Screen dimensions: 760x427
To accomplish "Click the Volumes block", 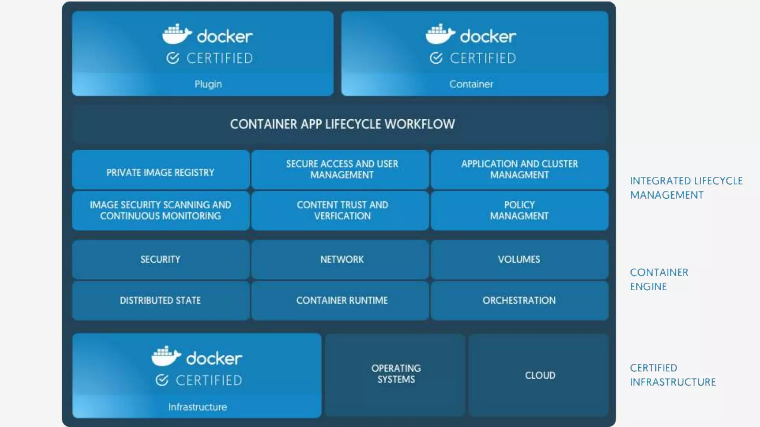I will 519,259.
